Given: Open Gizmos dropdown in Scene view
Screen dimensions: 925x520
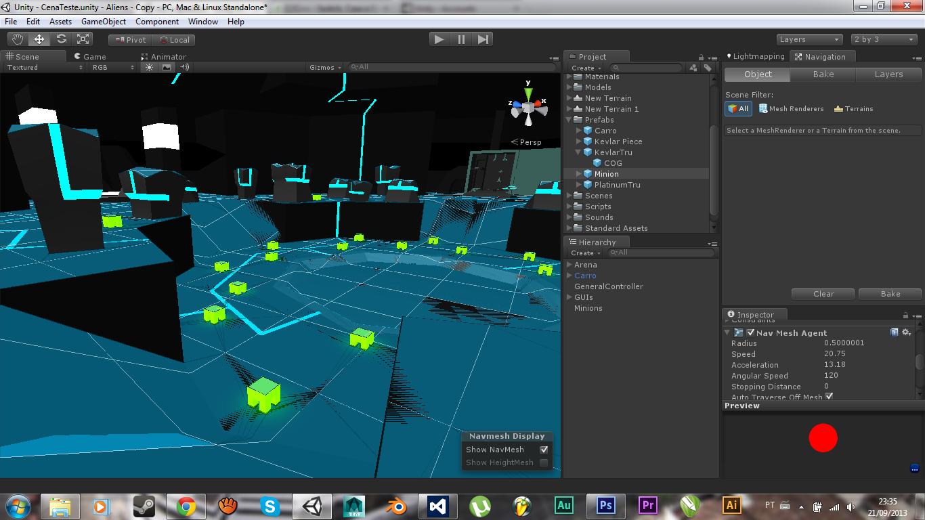Looking at the screenshot, I should click(x=325, y=67).
